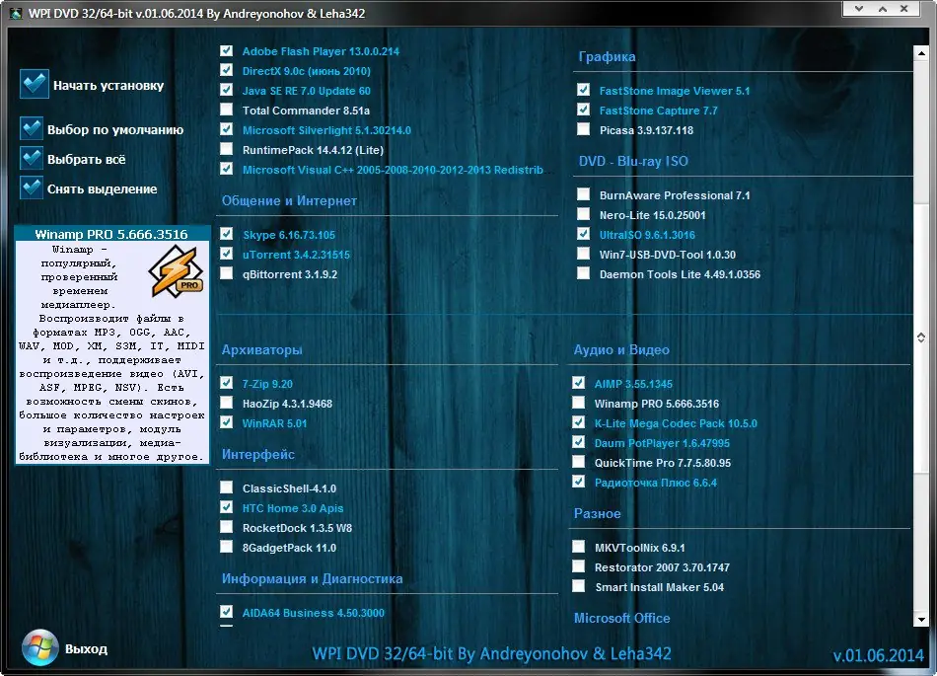Uncheck AIMP 3.55.1345

point(578,383)
